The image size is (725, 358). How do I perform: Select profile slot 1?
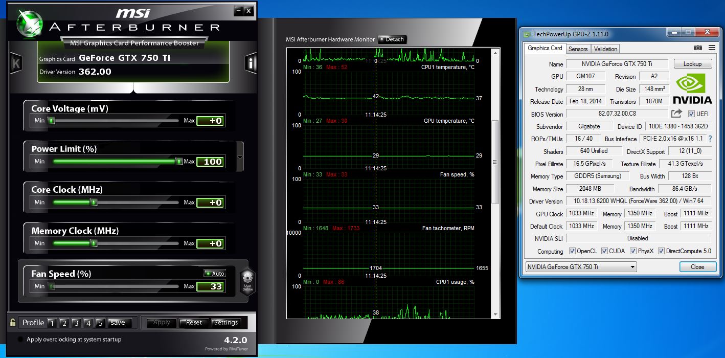52,323
